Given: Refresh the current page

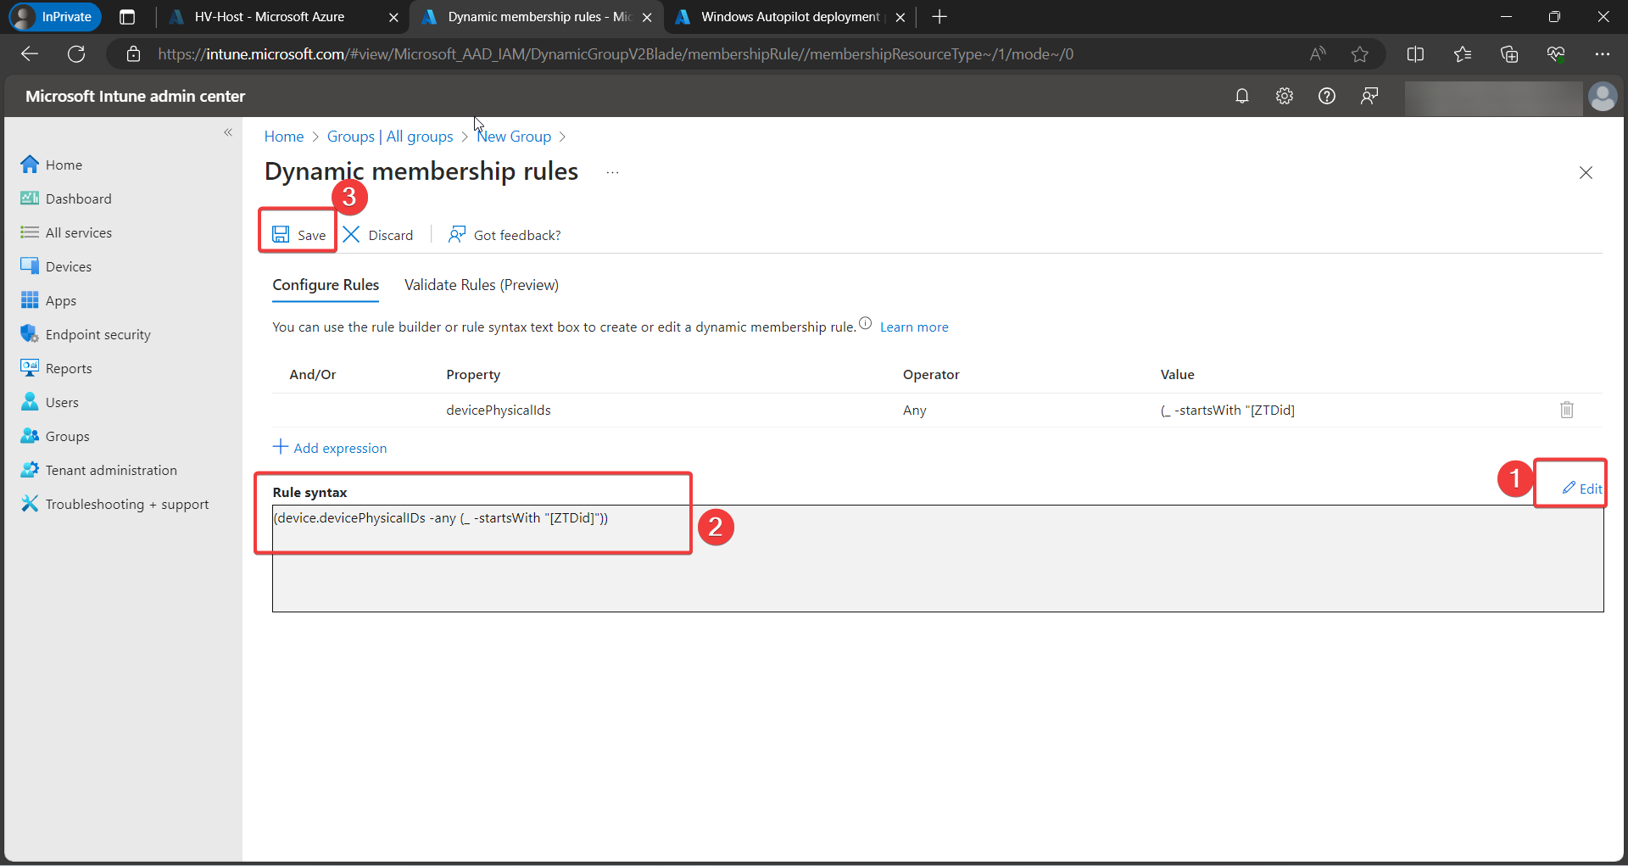Looking at the screenshot, I should (76, 54).
